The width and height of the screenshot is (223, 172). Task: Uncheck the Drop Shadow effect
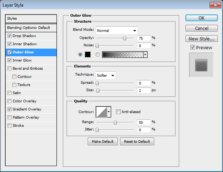pos(9,36)
